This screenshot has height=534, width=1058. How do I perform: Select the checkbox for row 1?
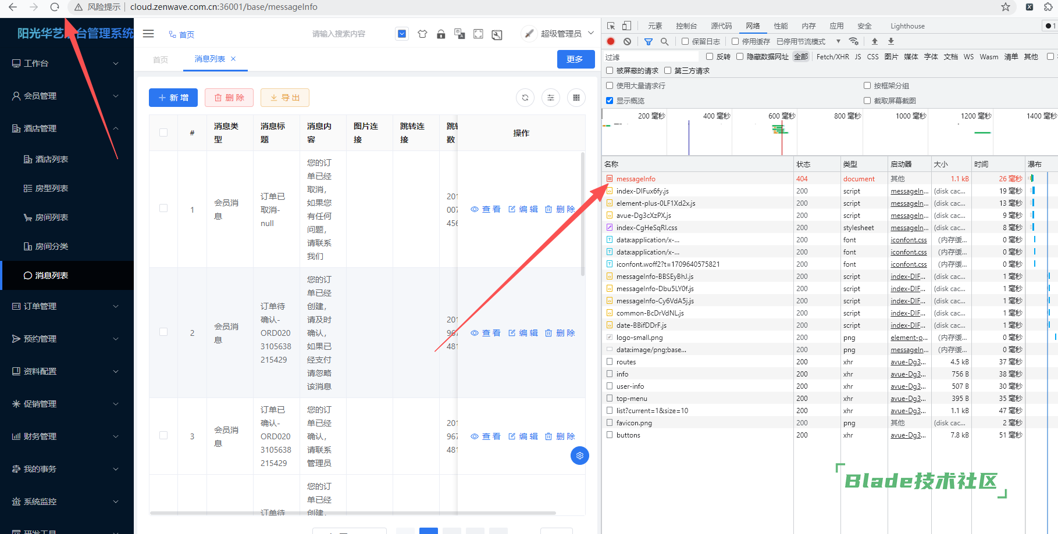point(163,209)
